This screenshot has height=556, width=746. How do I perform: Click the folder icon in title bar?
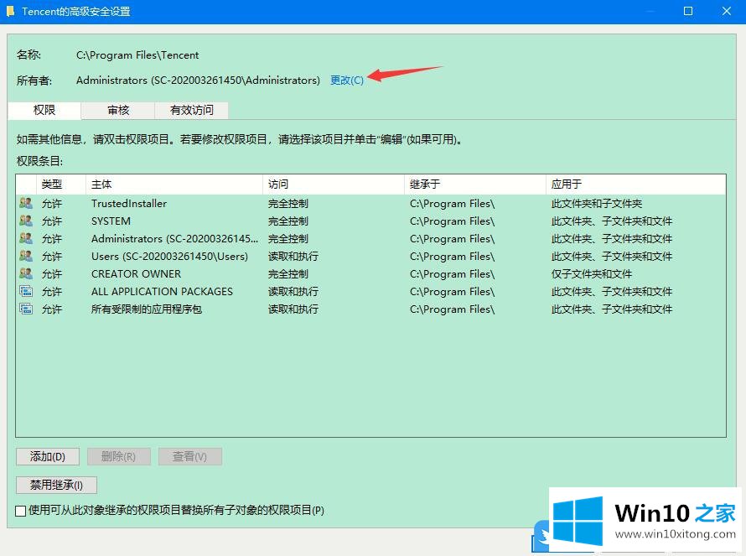[10, 11]
